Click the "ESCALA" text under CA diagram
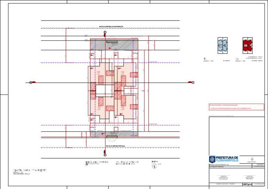Screen dimensions: 268x189 240,61
